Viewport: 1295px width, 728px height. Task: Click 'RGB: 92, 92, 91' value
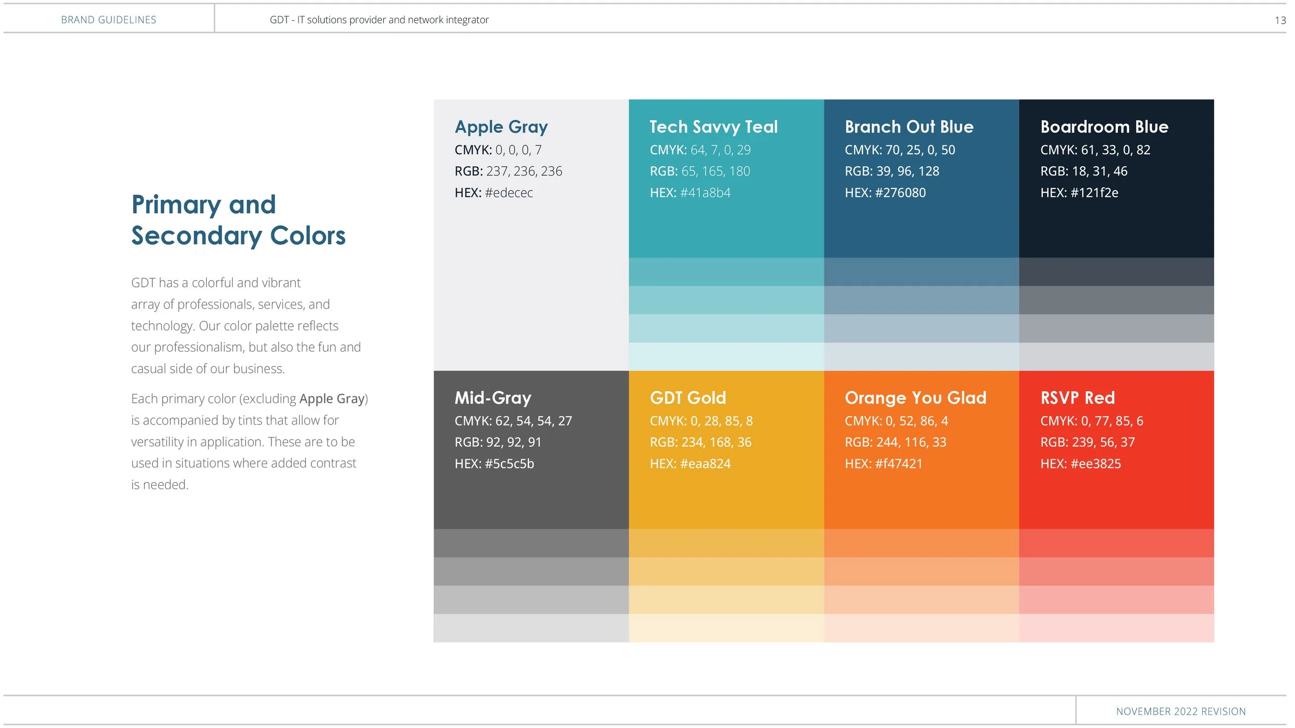(x=498, y=442)
